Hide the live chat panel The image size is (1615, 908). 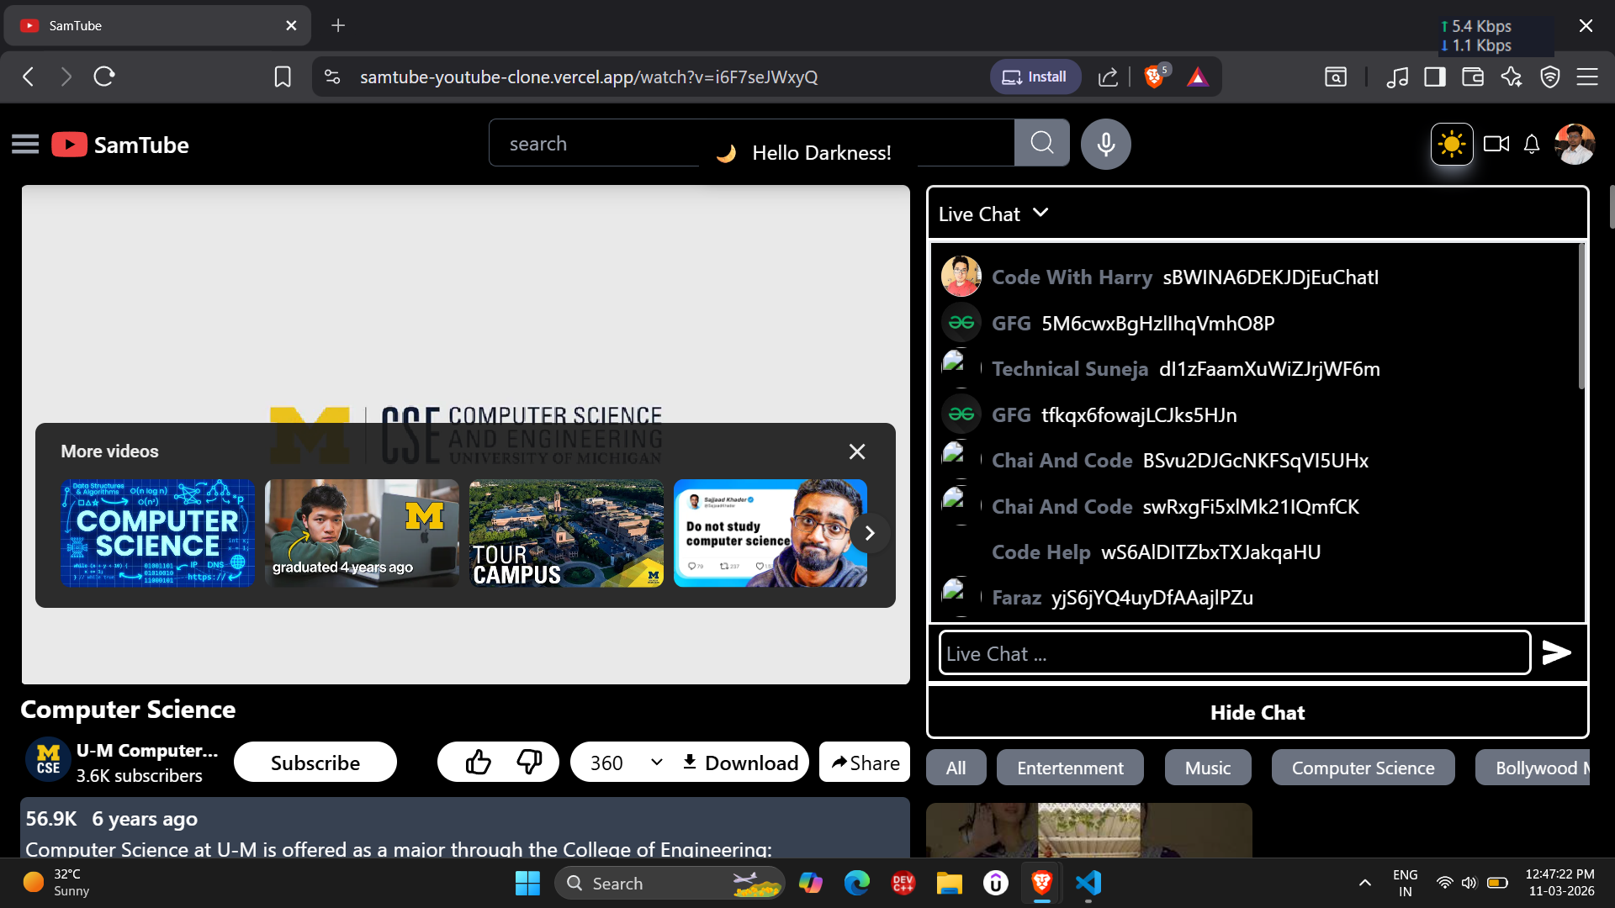pos(1258,712)
